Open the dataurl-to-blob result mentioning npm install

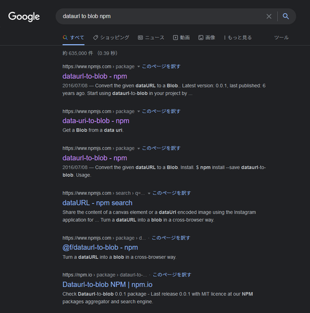(x=95, y=158)
